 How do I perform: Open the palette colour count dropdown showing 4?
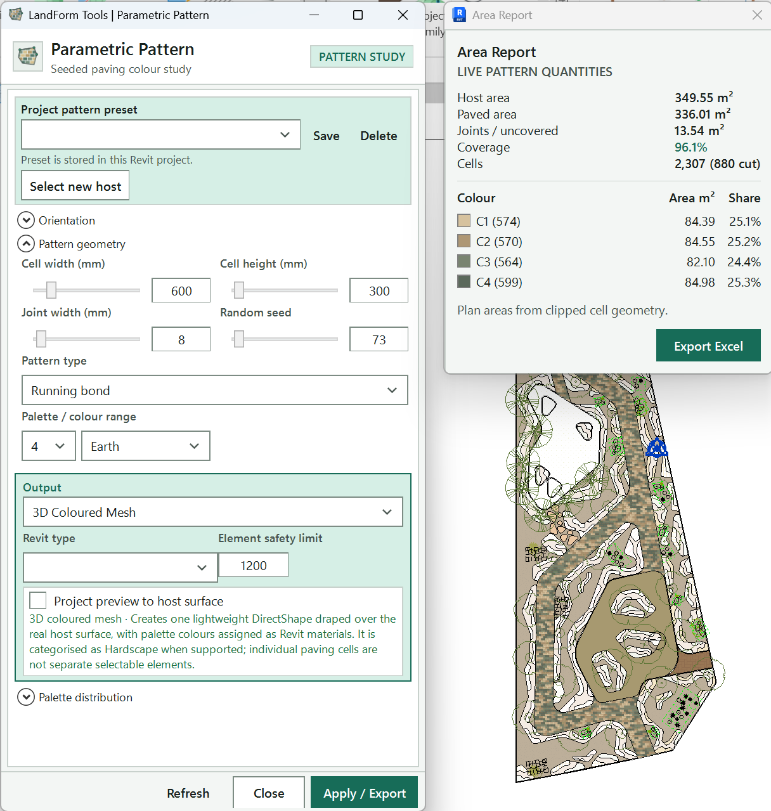(x=49, y=446)
